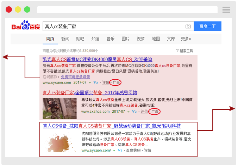This screenshot has width=238, height=167.
Task: Open 真人CS设备_沈阳真人CS装备厂家 result title
Action: click(x=112, y=126)
